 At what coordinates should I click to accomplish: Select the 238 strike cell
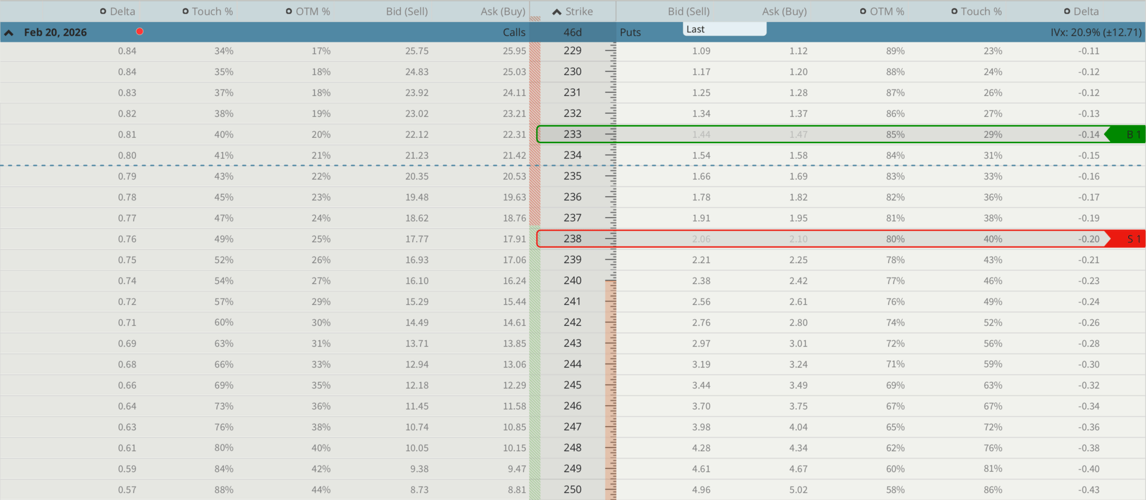[572, 239]
